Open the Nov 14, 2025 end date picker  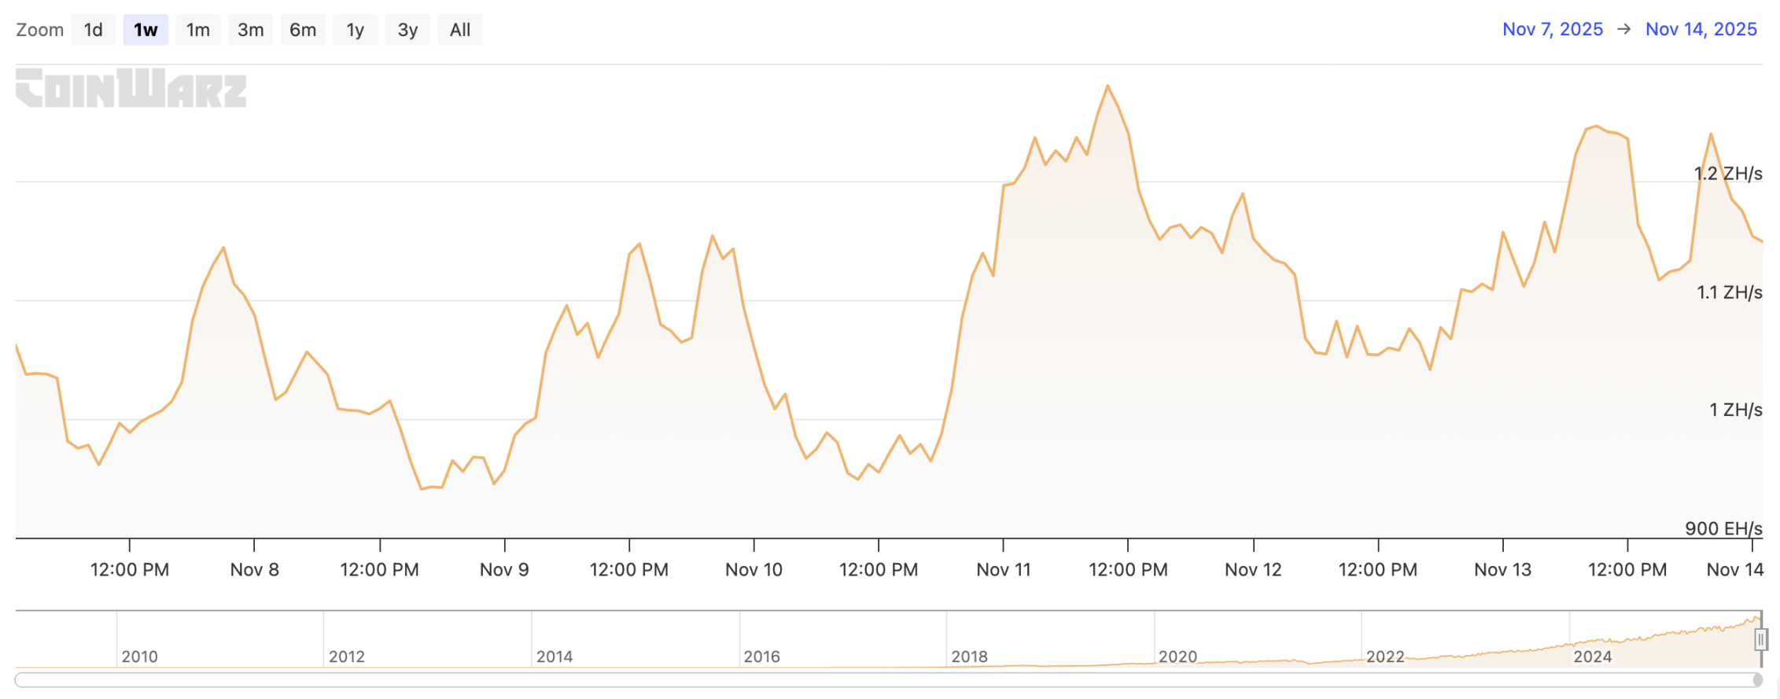(1701, 29)
